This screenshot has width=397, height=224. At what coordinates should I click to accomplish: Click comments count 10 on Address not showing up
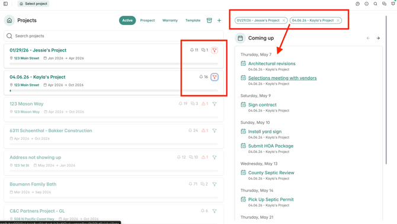pyautogui.click(x=194, y=158)
